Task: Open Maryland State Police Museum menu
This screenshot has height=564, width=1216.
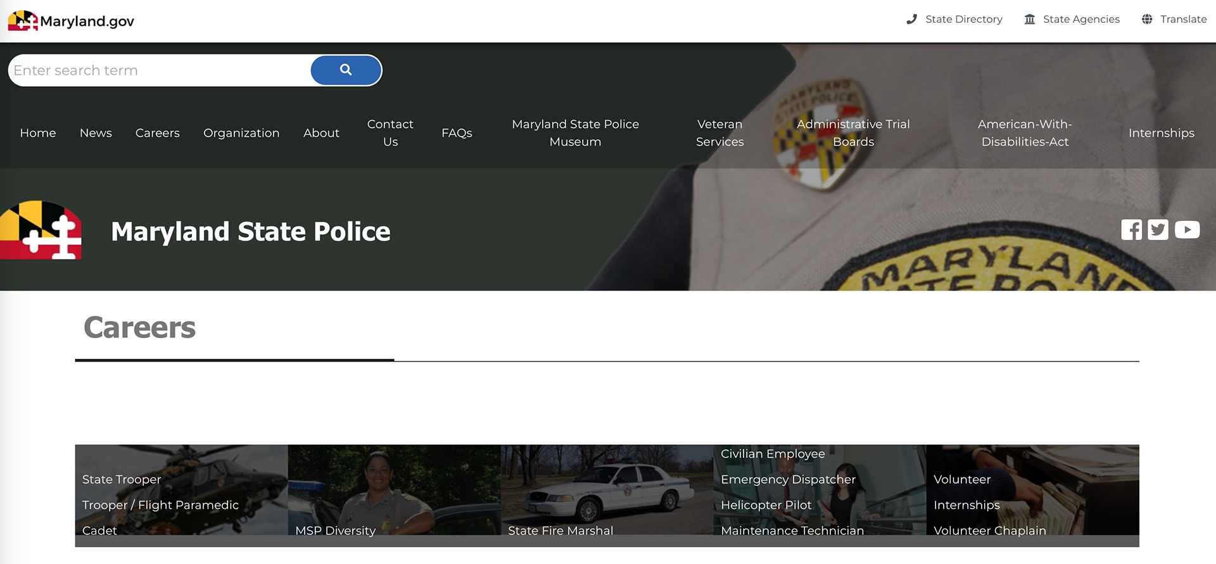Action: (x=575, y=133)
